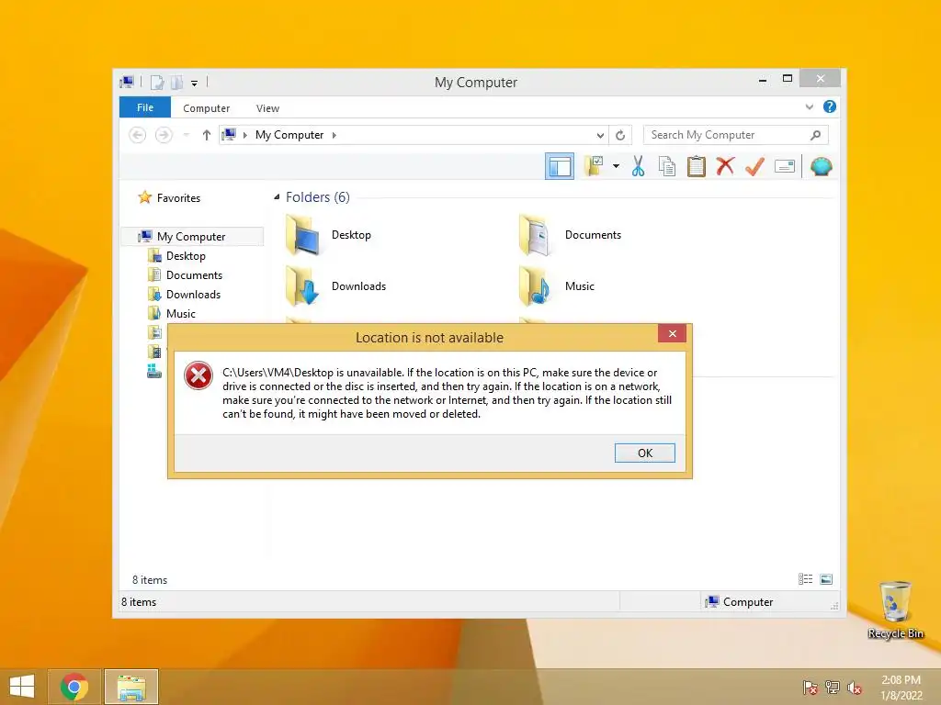Click OK in the error dialog
This screenshot has height=705, width=941.
(x=644, y=453)
